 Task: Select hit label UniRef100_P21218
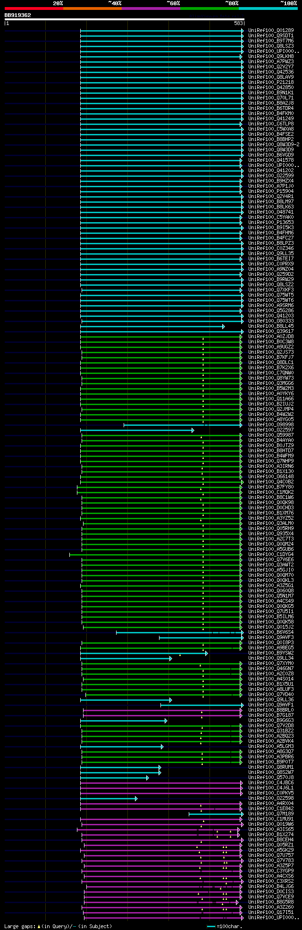[271, 82]
